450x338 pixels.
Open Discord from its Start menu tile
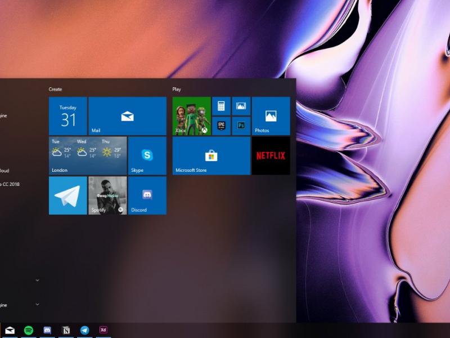tap(146, 195)
